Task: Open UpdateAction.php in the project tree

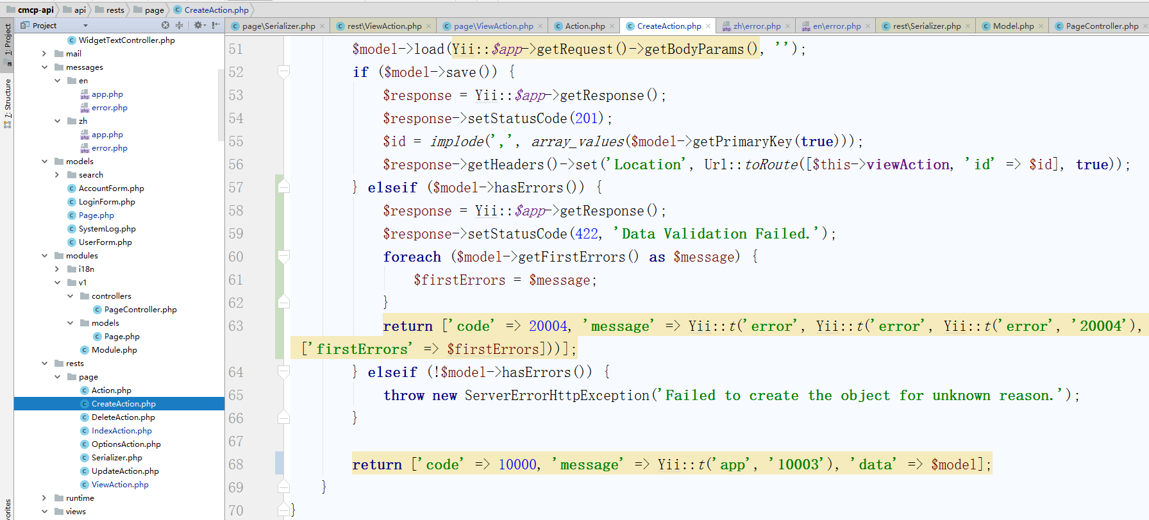Action: (125, 471)
